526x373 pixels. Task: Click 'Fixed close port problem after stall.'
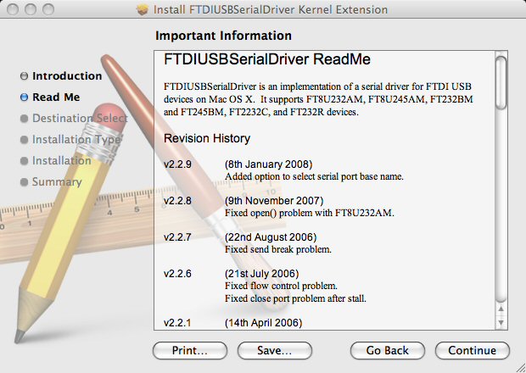(295, 298)
